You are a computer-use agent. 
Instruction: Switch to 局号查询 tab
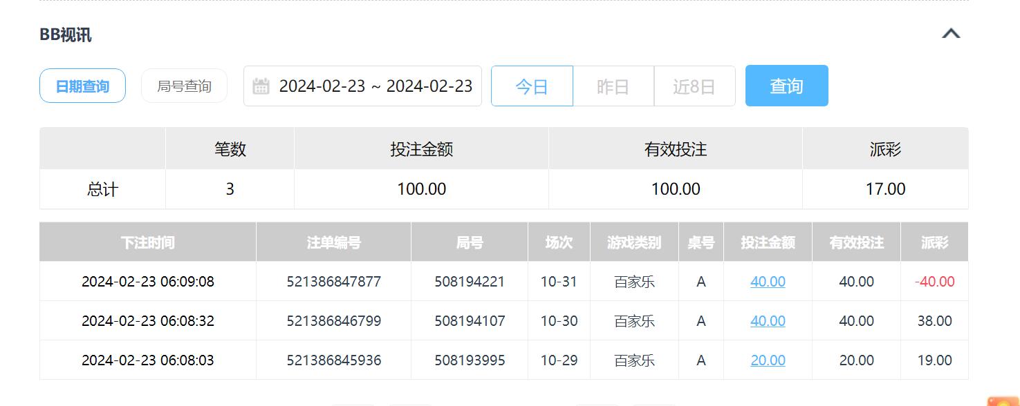point(184,86)
